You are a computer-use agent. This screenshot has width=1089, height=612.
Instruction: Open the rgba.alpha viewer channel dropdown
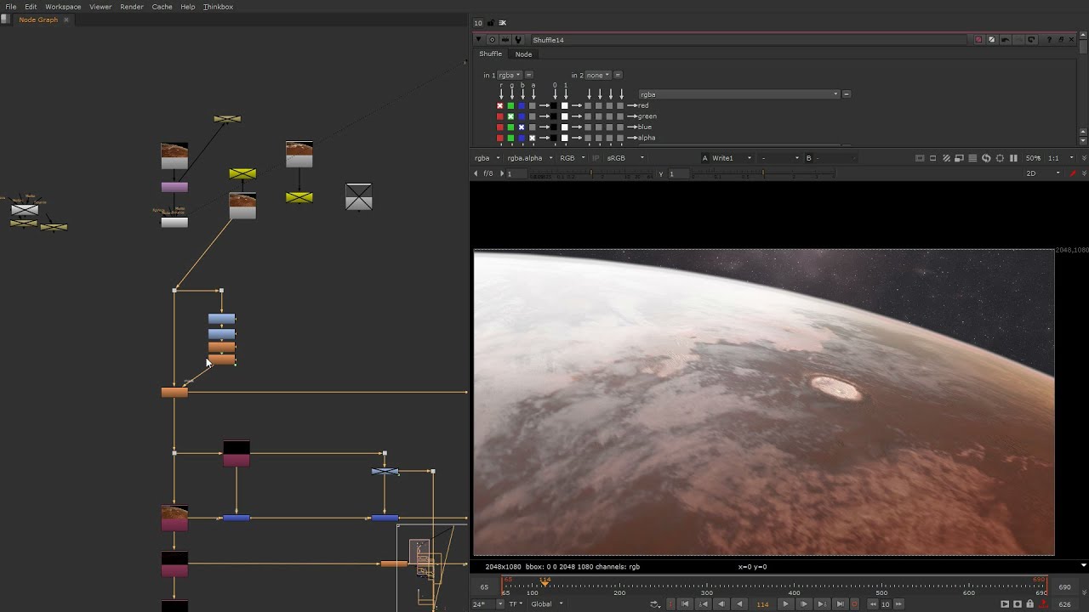[x=529, y=158]
